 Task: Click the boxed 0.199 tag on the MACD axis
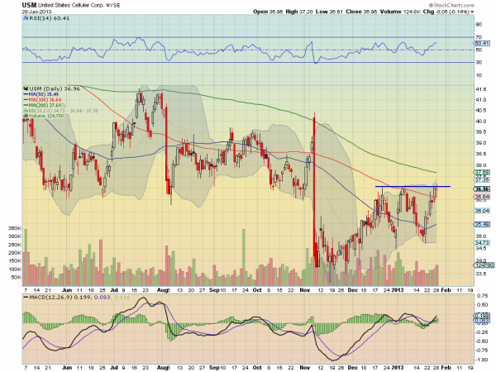[481, 316]
